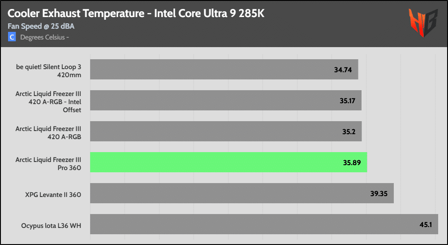448x245 pixels.
Task: Select the XPG Levante II 360 axis label
Action: tap(53, 193)
